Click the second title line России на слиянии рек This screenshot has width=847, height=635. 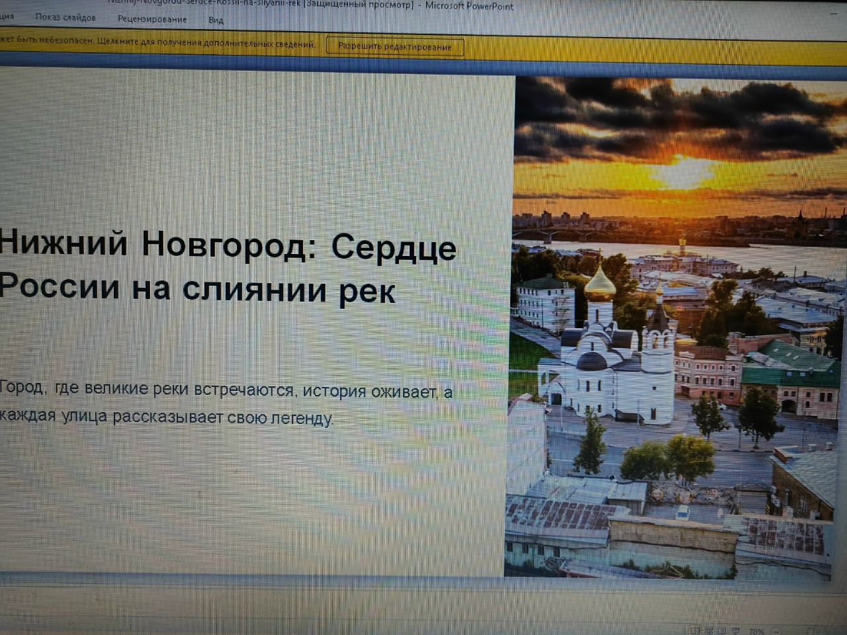[197, 288]
